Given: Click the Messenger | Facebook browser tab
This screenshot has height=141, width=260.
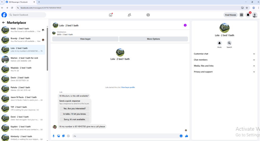Looking at the screenshot, I should click(x=20, y=2).
